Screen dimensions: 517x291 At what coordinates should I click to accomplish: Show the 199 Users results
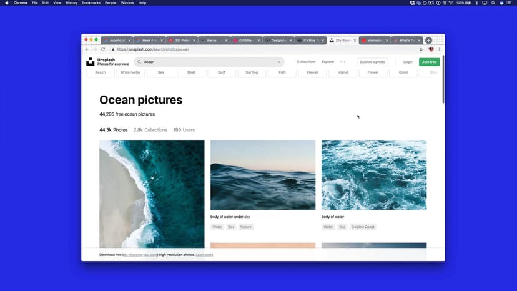[184, 130]
